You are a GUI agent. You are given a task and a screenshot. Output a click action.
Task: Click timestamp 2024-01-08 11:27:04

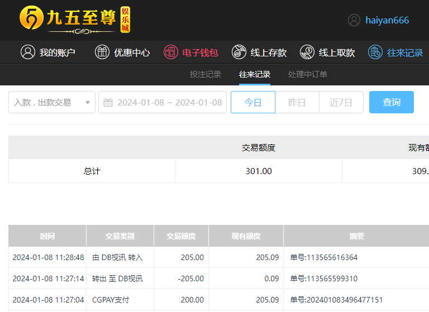point(48,300)
